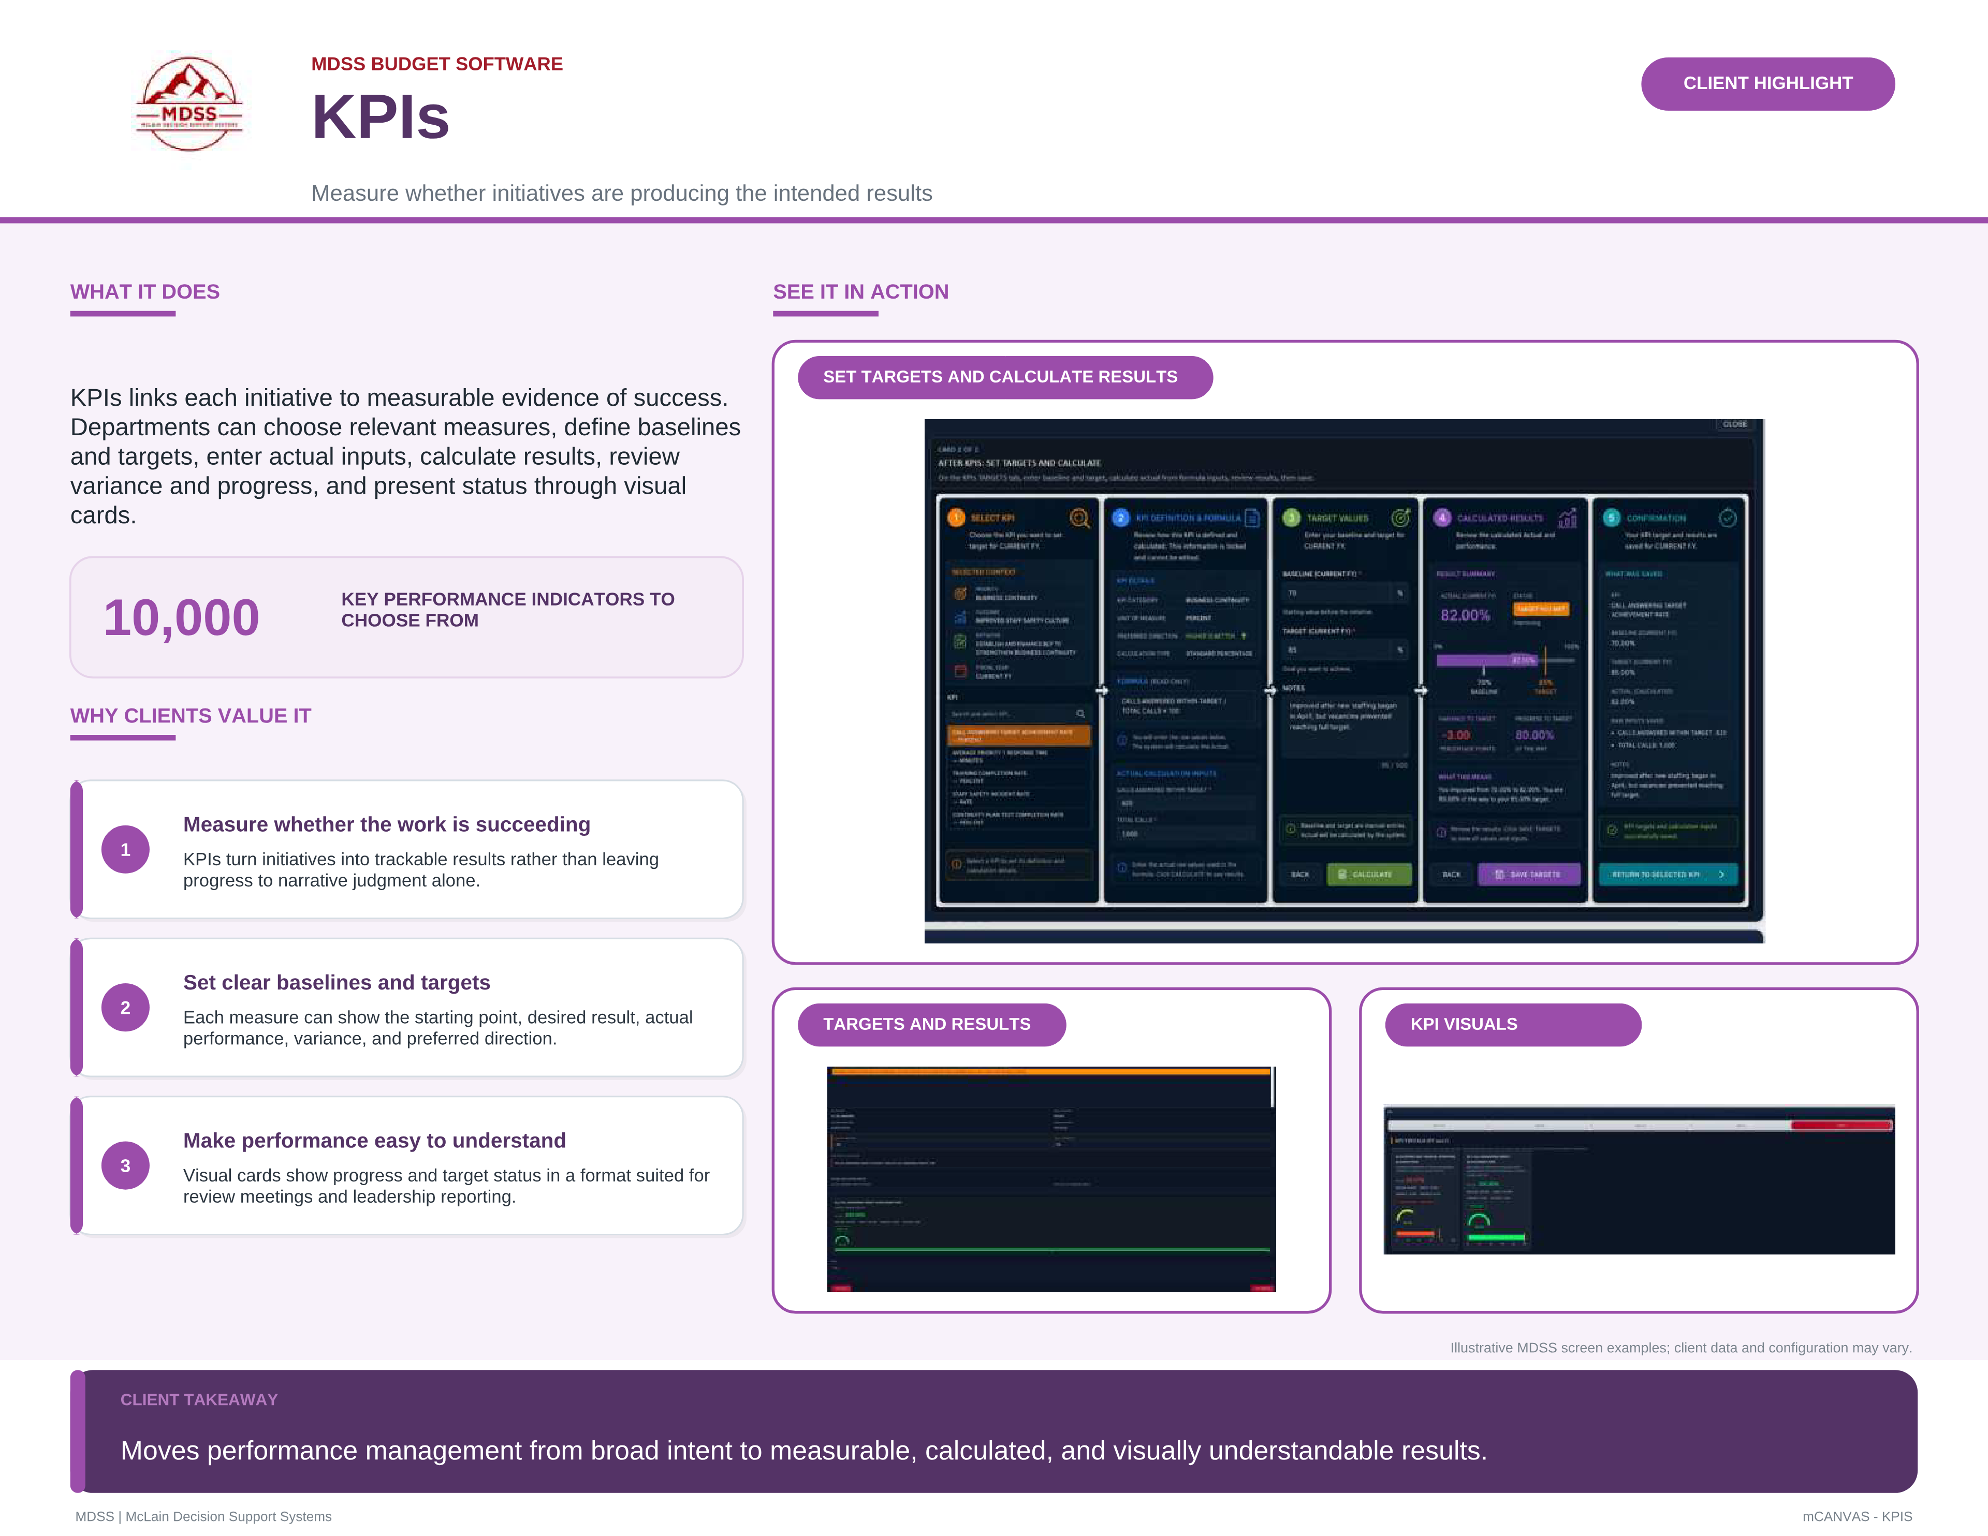Click the orange Target Not Met status badge
1988x1536 pixels.
tap(1540, 609)
